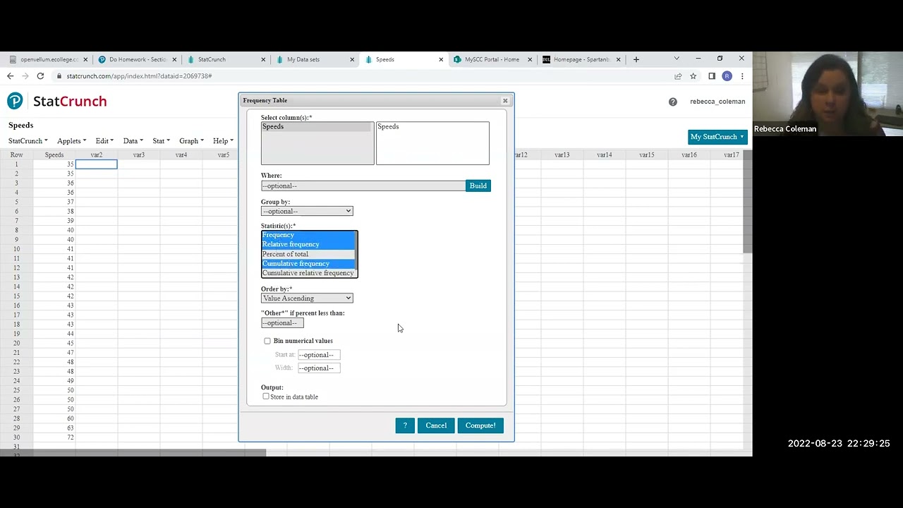Screen dimensions: 903x508
Task: Click the Start at input field
Action: pyautogui.click(x=319, y=355)
